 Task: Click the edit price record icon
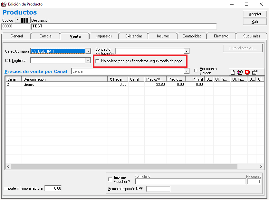pyautogui.click(x=240, y=72)
